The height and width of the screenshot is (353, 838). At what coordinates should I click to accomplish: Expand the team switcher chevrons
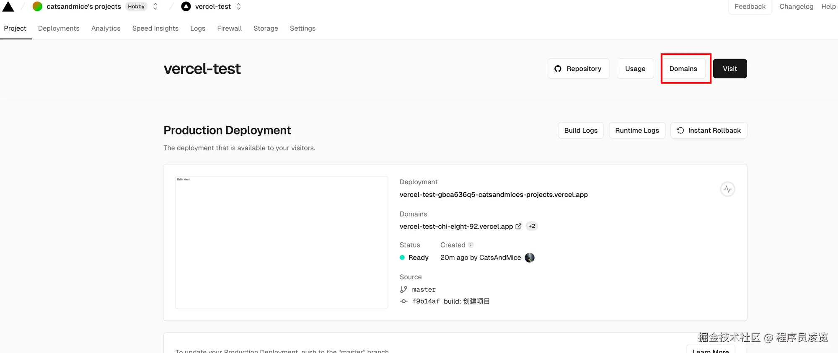(155, 6)
